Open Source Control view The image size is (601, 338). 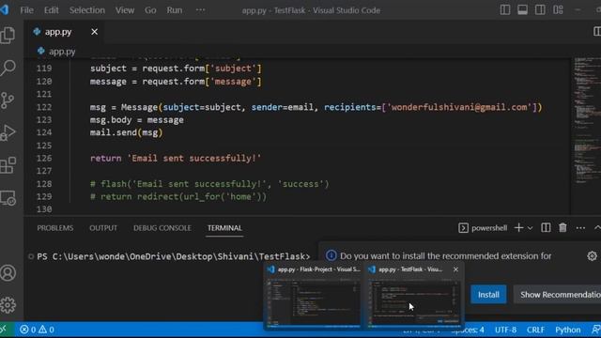point(8,100)
